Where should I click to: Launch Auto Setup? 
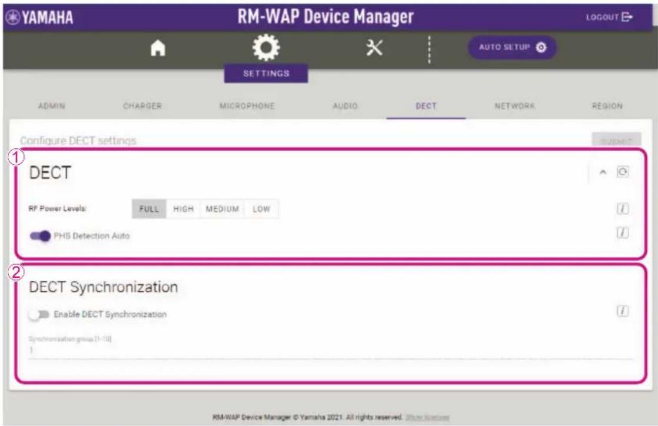tap(513, 47)
